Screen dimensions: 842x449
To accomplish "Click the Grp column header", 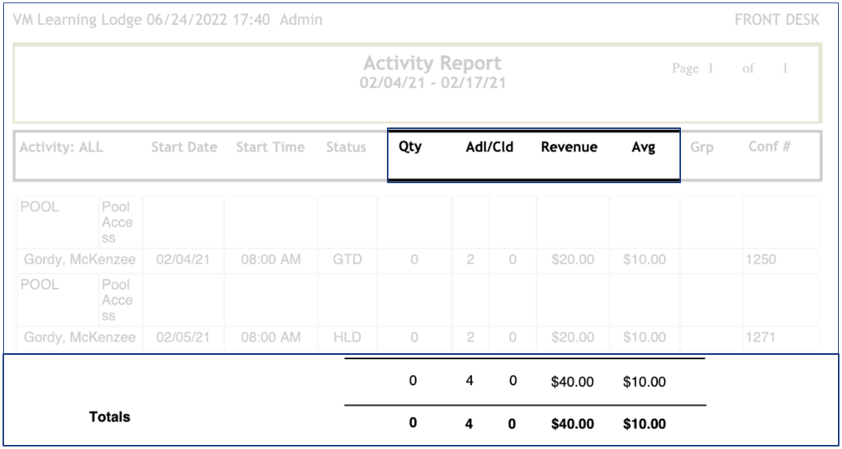I will (702, 147).
